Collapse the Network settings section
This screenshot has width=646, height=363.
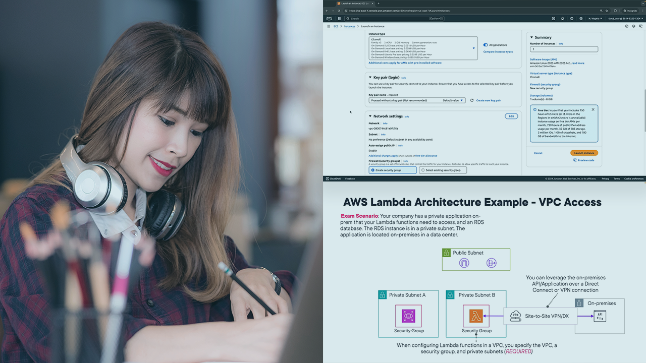coord(370,116)
